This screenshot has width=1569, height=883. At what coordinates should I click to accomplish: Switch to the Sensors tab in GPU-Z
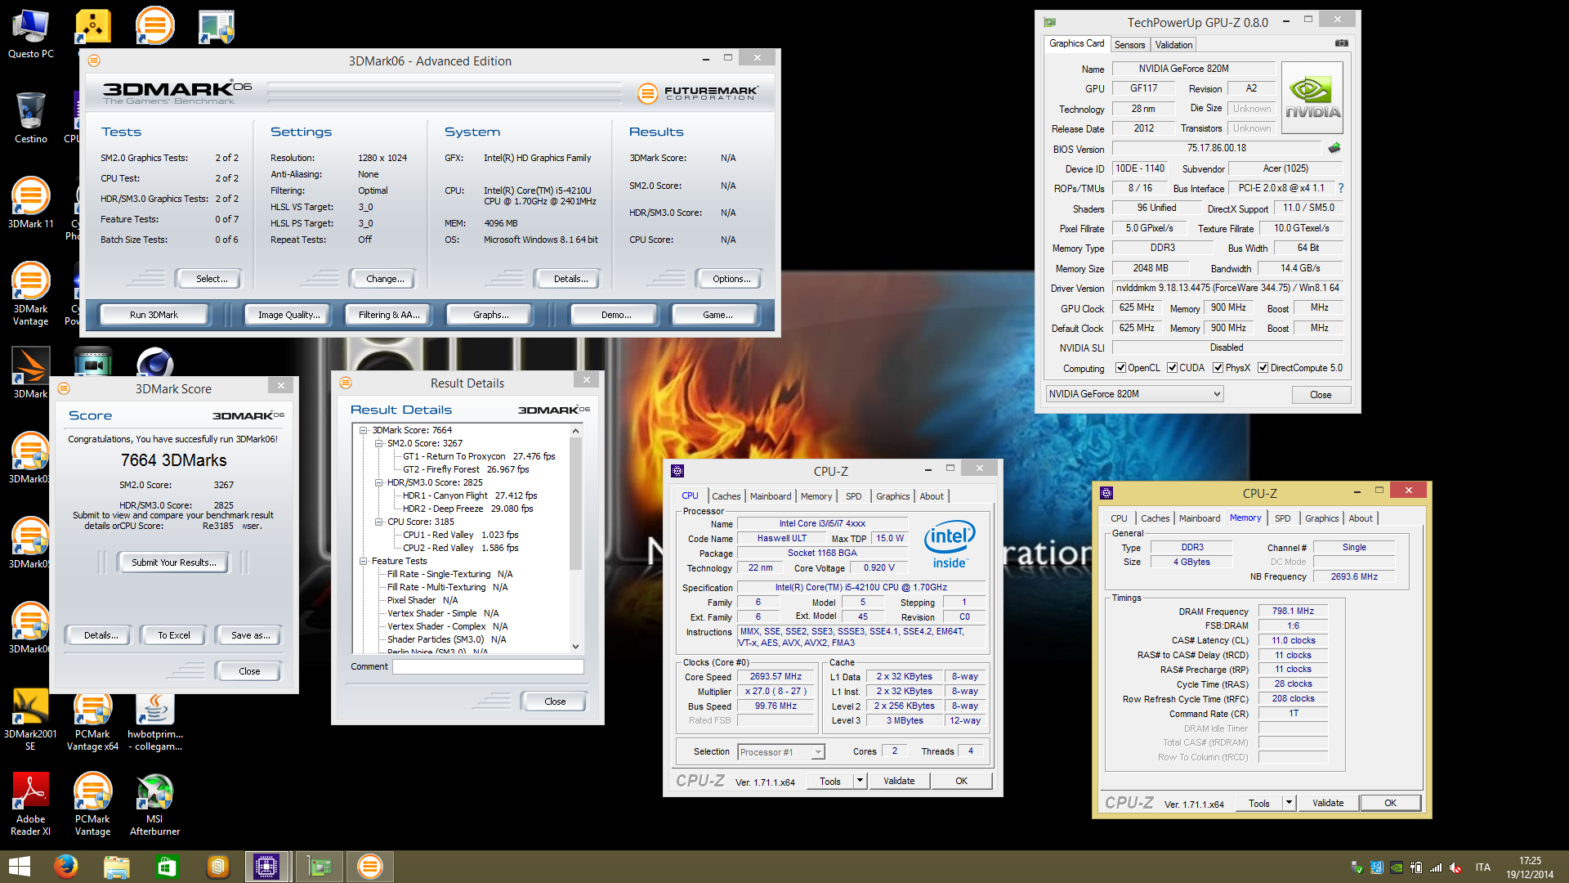pyautogui.click(x=1129, y=45)
